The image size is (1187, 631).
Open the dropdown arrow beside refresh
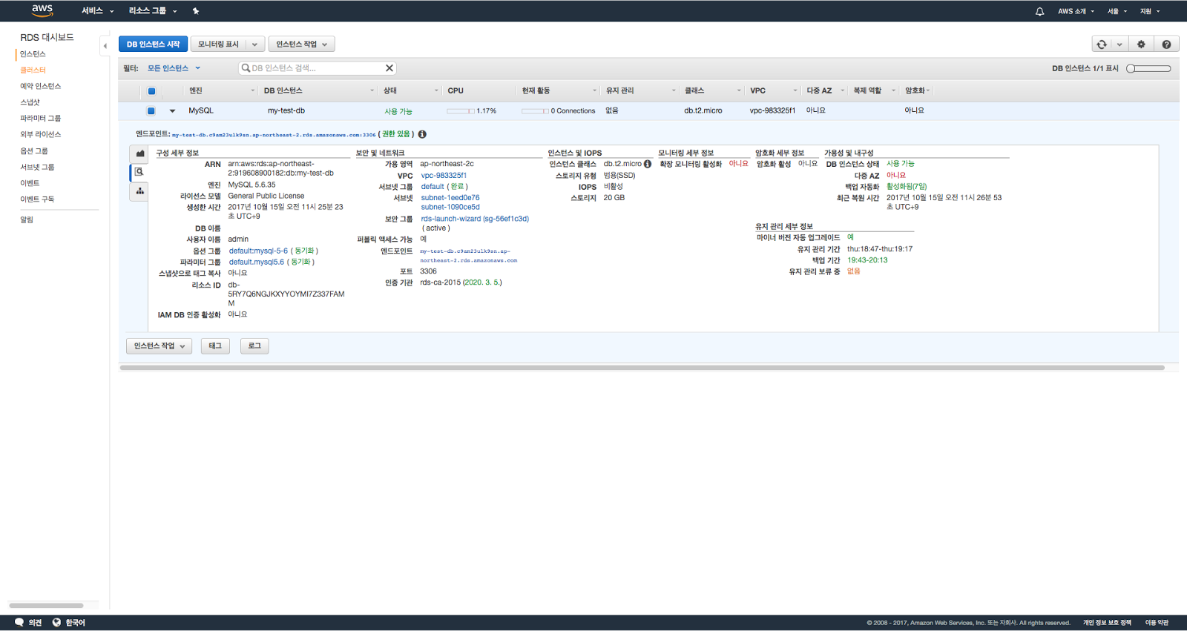coord(1119,44)
